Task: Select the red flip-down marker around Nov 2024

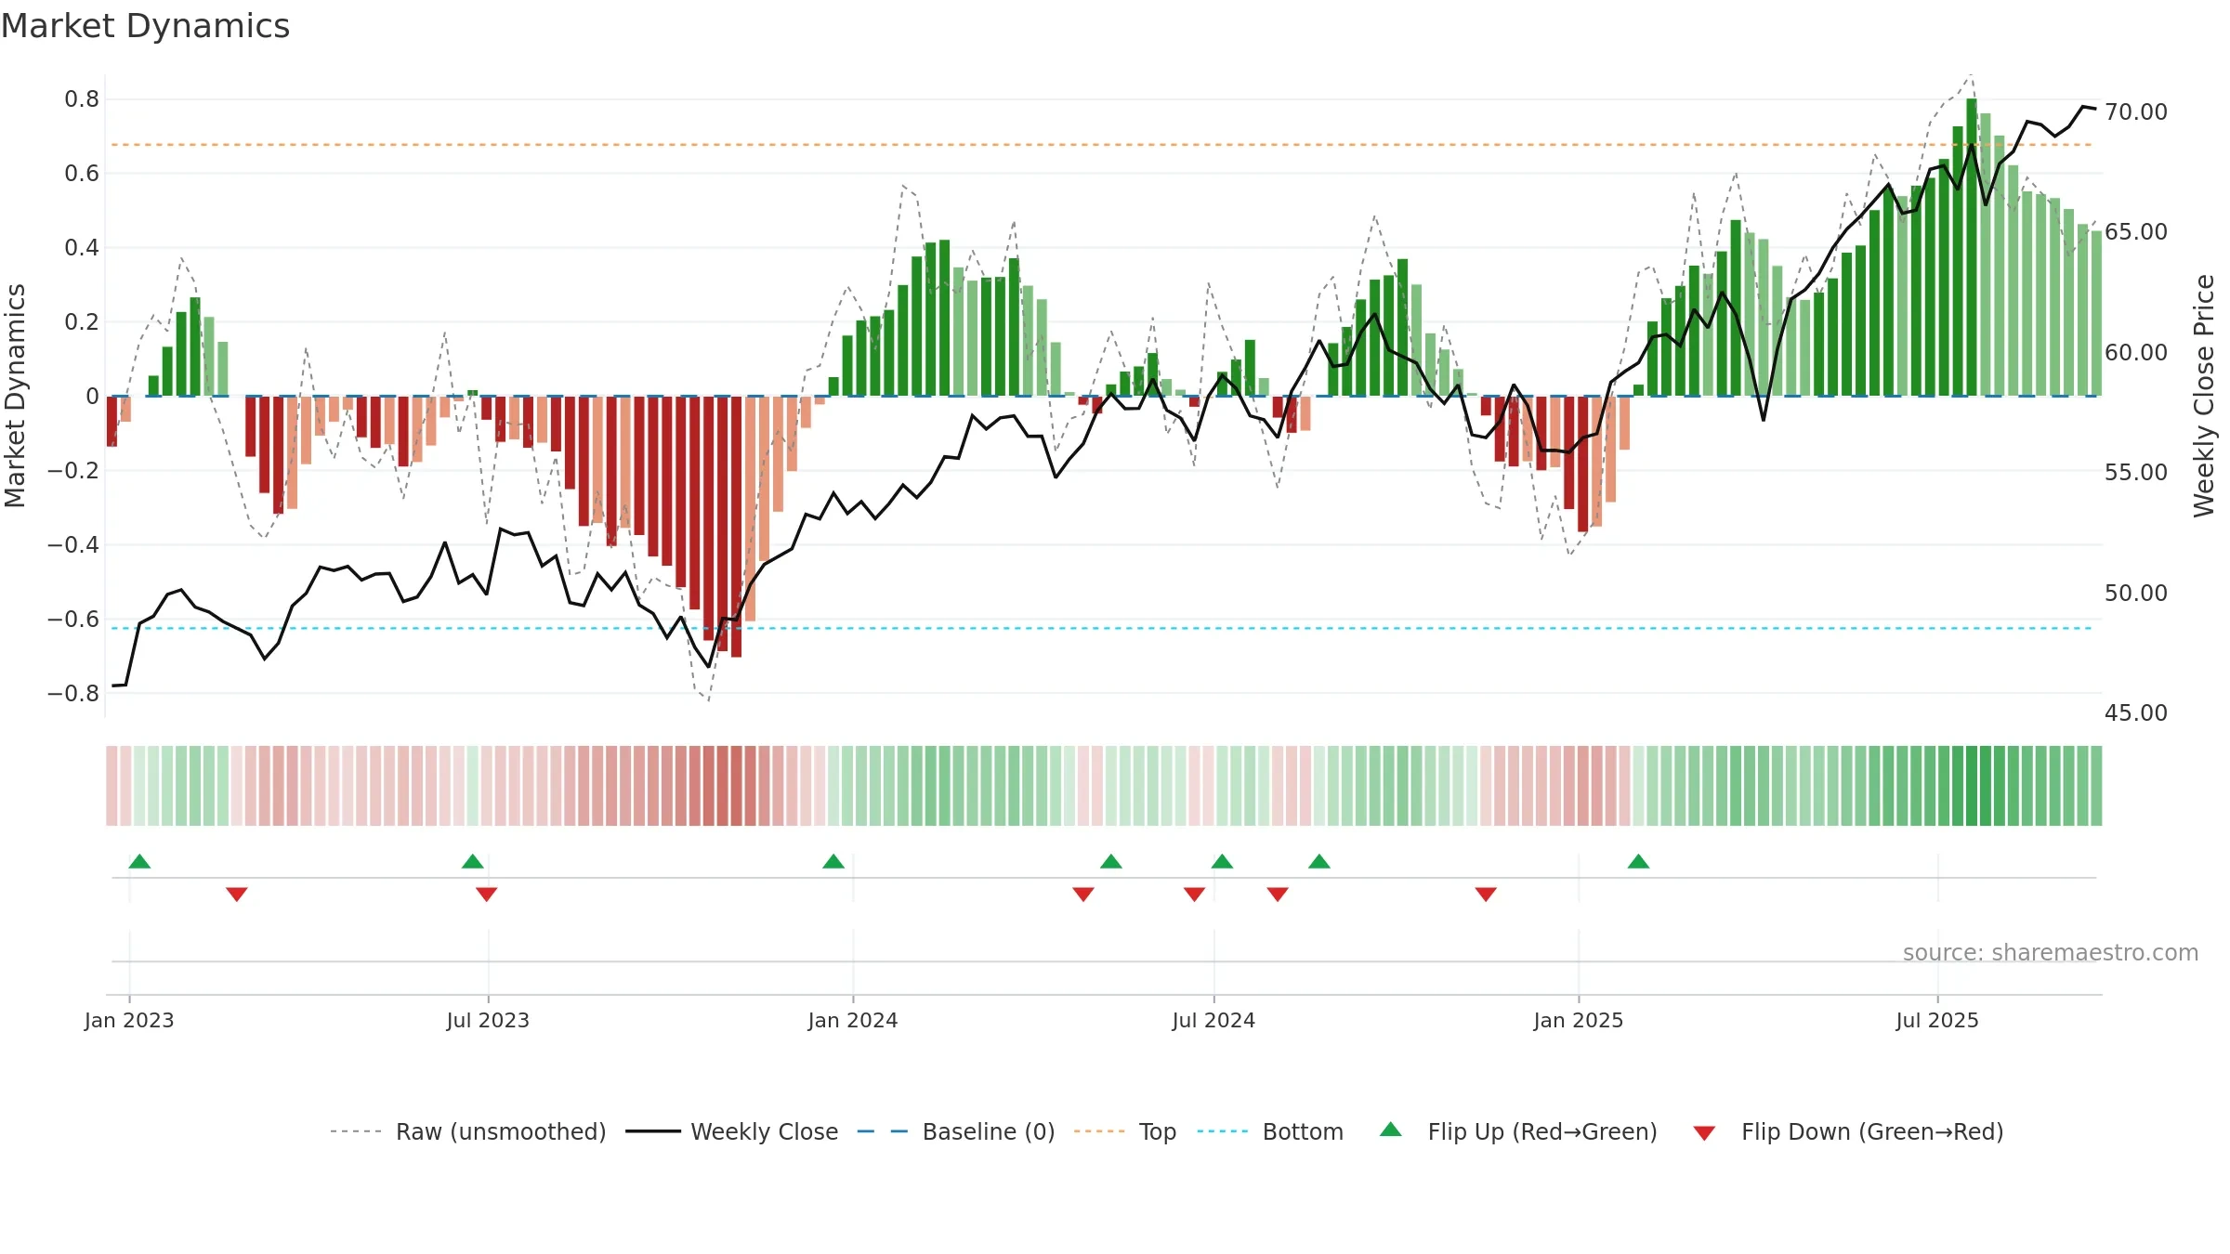Action: (1486, 895)
